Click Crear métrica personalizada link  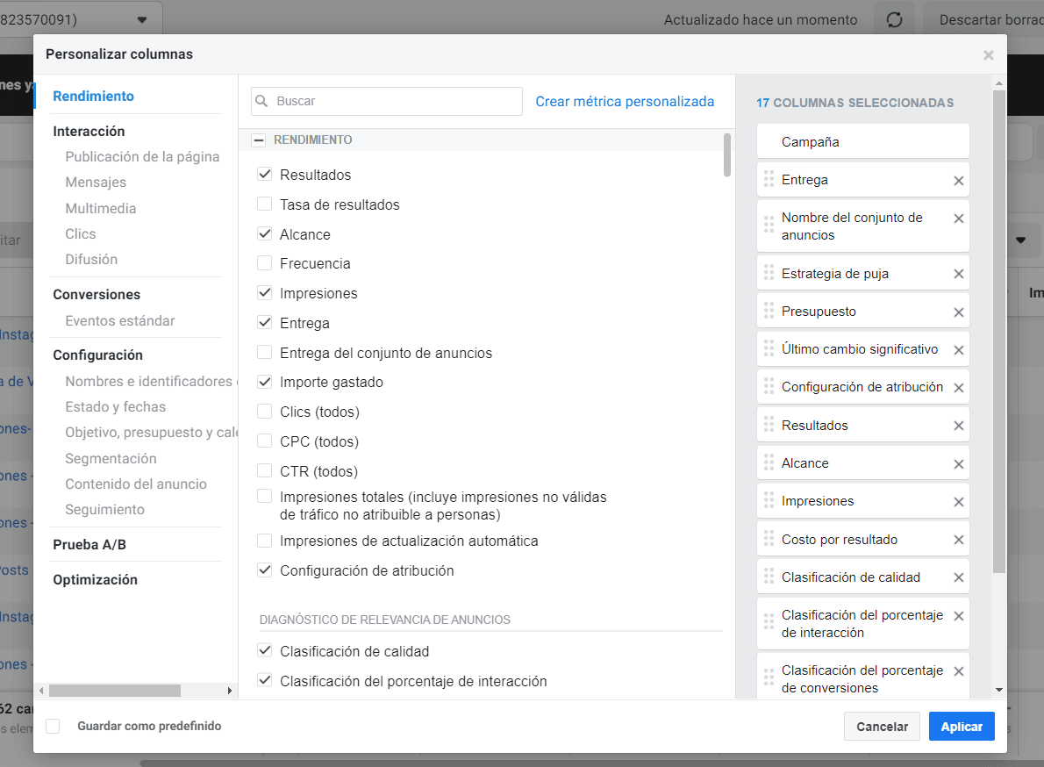click(x=625, y=102)
